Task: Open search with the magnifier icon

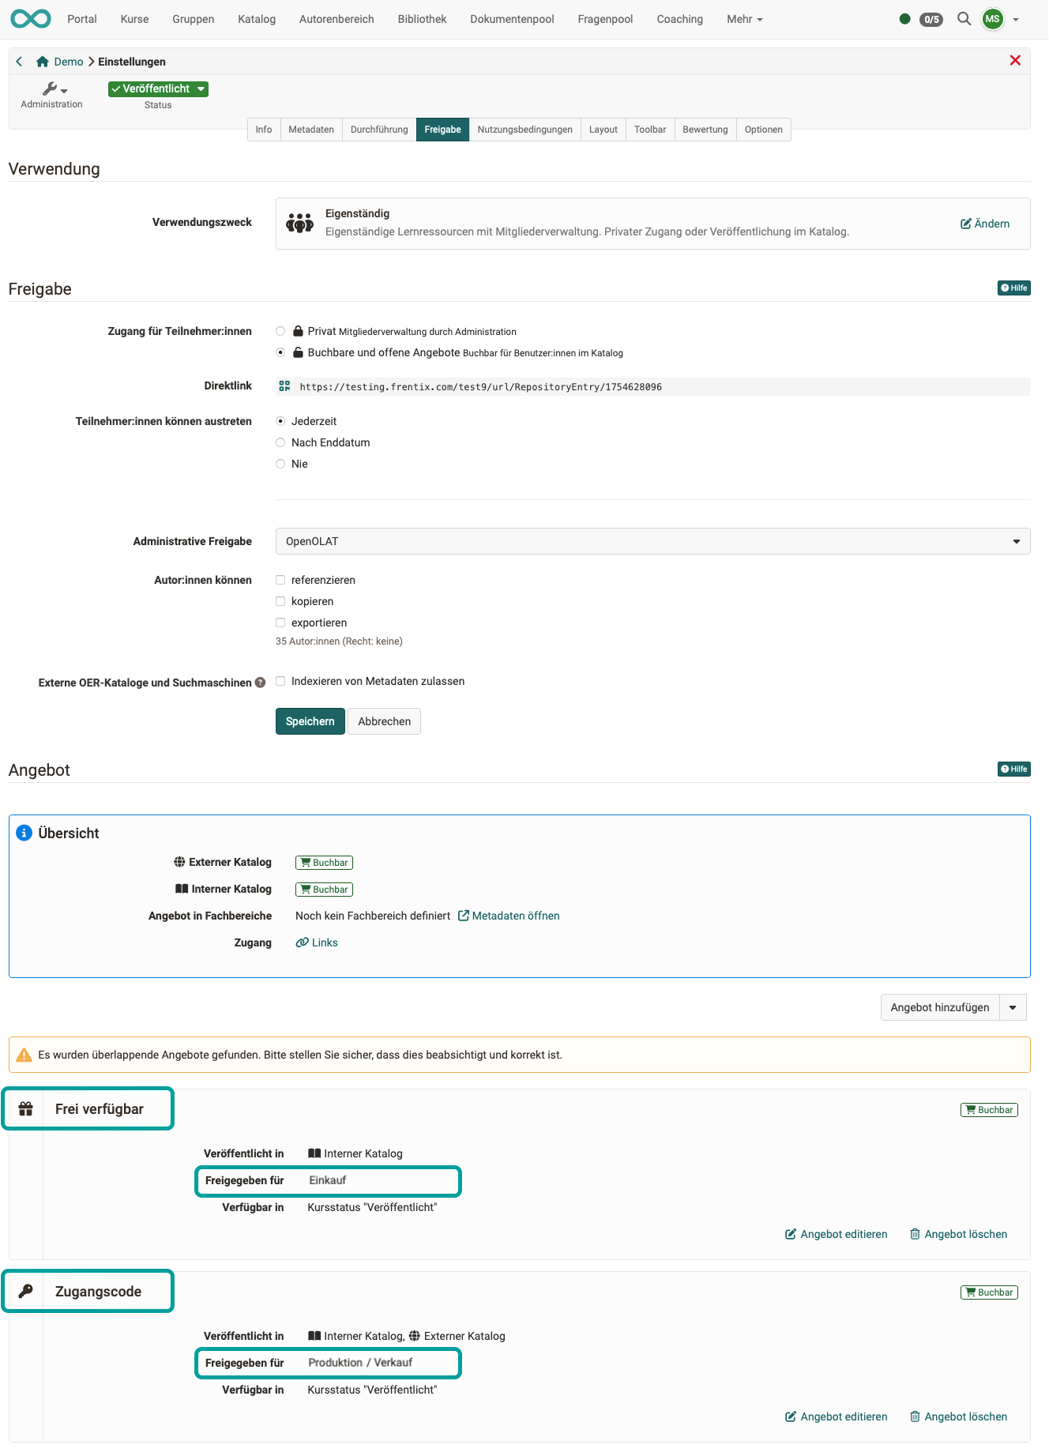Action: click(964, 19)
